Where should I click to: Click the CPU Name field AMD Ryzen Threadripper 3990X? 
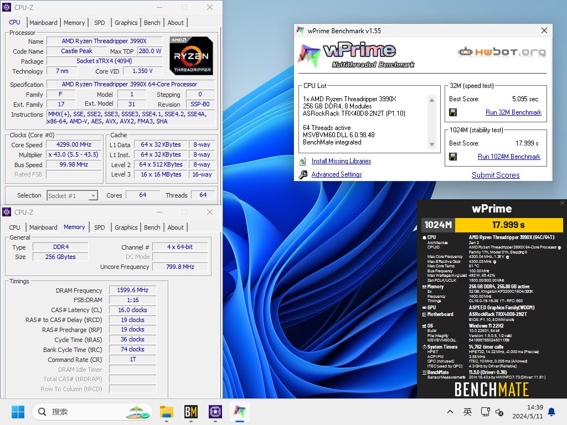(x=104, y=41)
